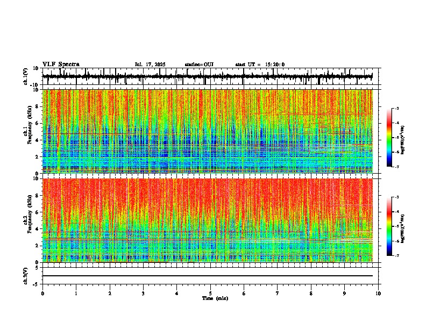Viewport: 426px width, 329px height.
Task: Click the "-5" tick on ch.3(V) axis
Action: [x=37, y=284]
